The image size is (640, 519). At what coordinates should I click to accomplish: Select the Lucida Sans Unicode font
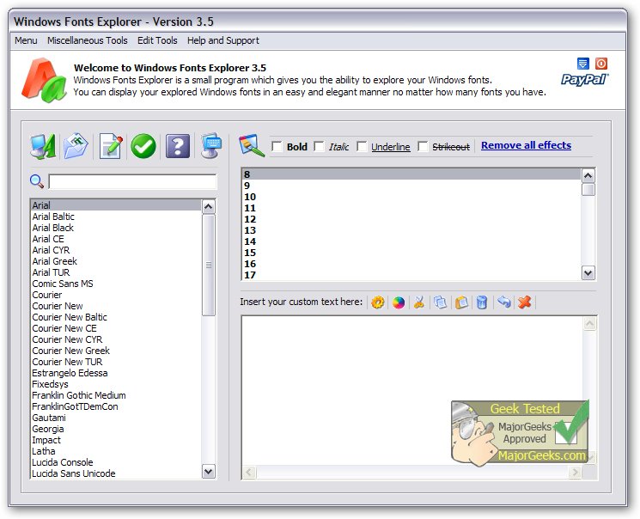116,473
